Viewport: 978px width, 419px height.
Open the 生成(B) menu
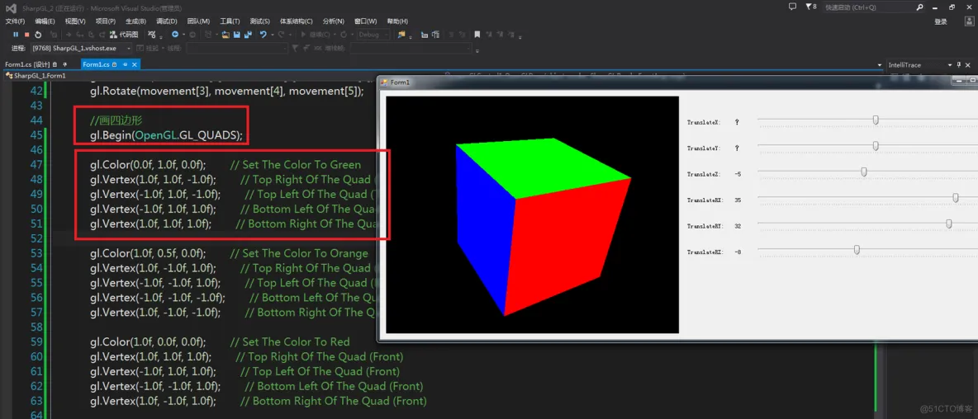click(x=135, y=21)
